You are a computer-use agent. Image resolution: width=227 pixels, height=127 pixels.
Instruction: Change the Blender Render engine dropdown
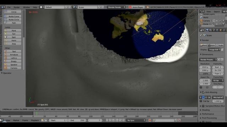[116, 7]
